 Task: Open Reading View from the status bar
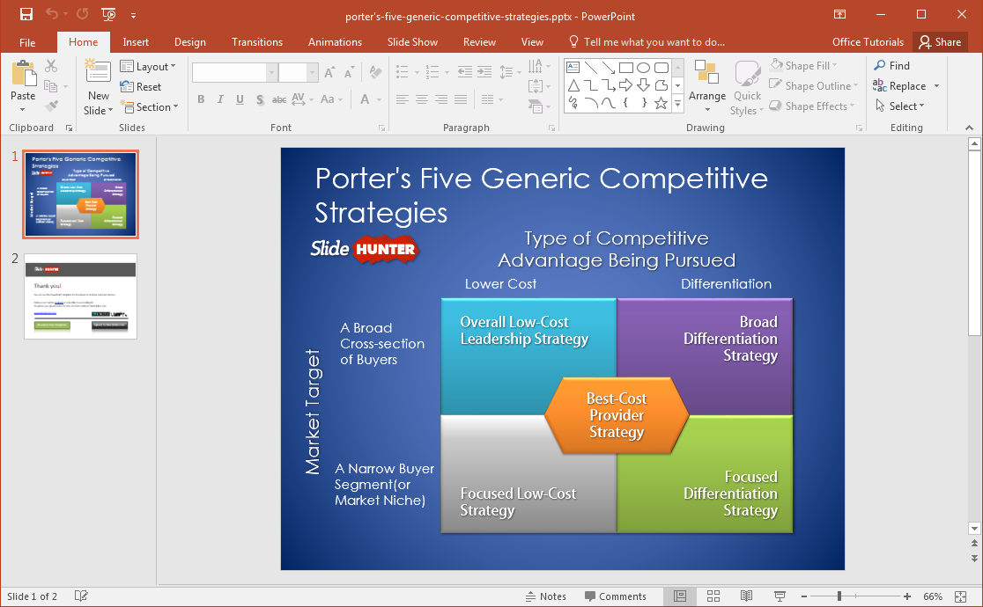click(747, 596)
